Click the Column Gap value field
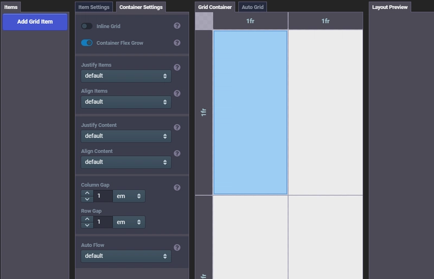Screen dimensions: 434x279 103,196
